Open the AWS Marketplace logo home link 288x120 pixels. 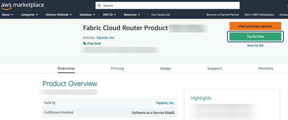click(x=23, y=5)
